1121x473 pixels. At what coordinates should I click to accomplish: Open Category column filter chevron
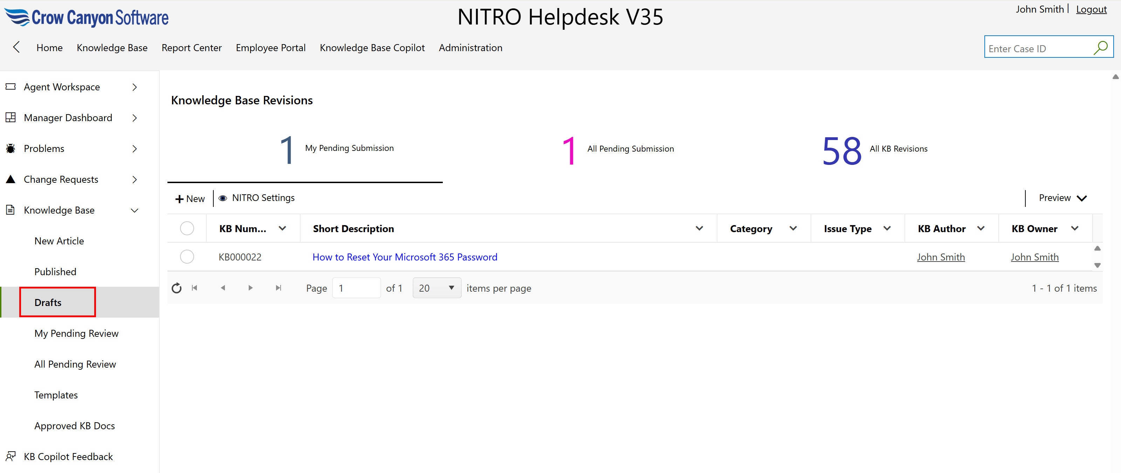click(x=793, y=229)
